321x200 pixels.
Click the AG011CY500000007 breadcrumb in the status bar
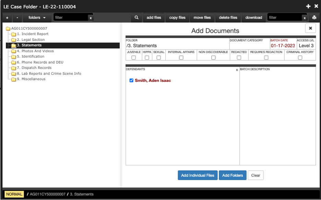coord(48,194)
